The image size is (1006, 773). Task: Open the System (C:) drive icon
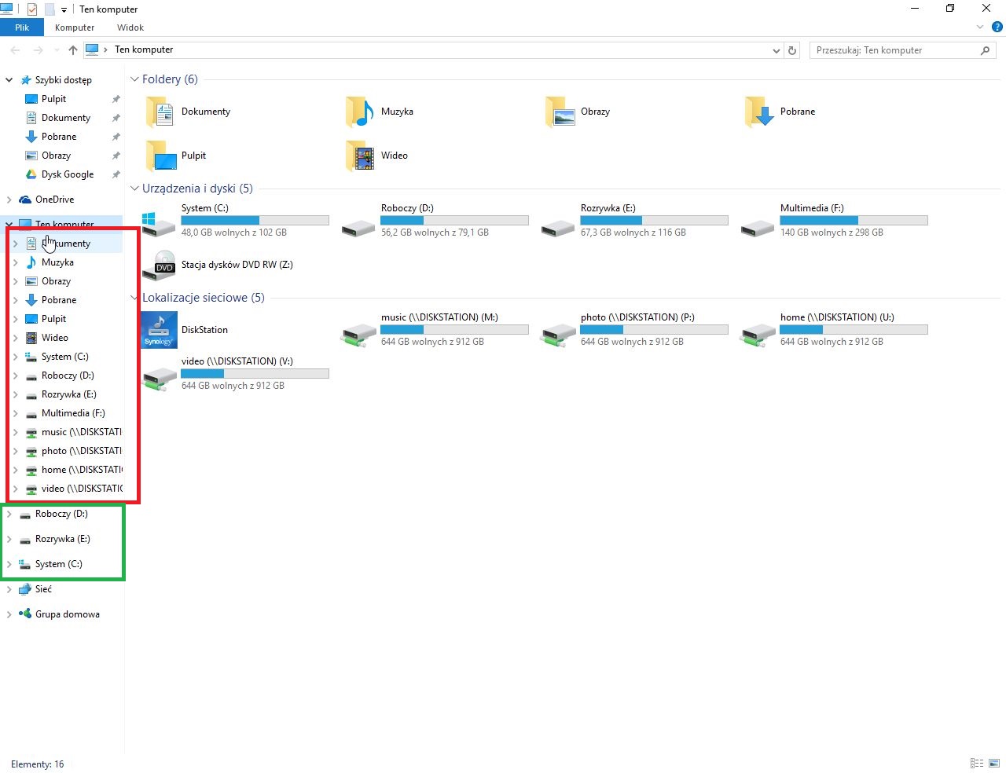159,222
